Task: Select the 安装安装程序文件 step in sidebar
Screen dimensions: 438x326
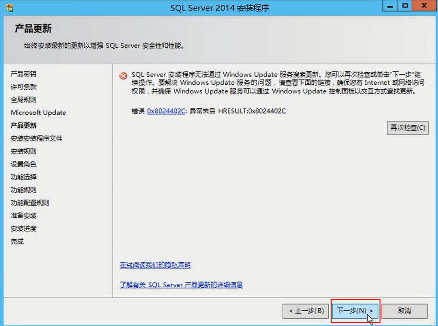Action: coord(36,138)
